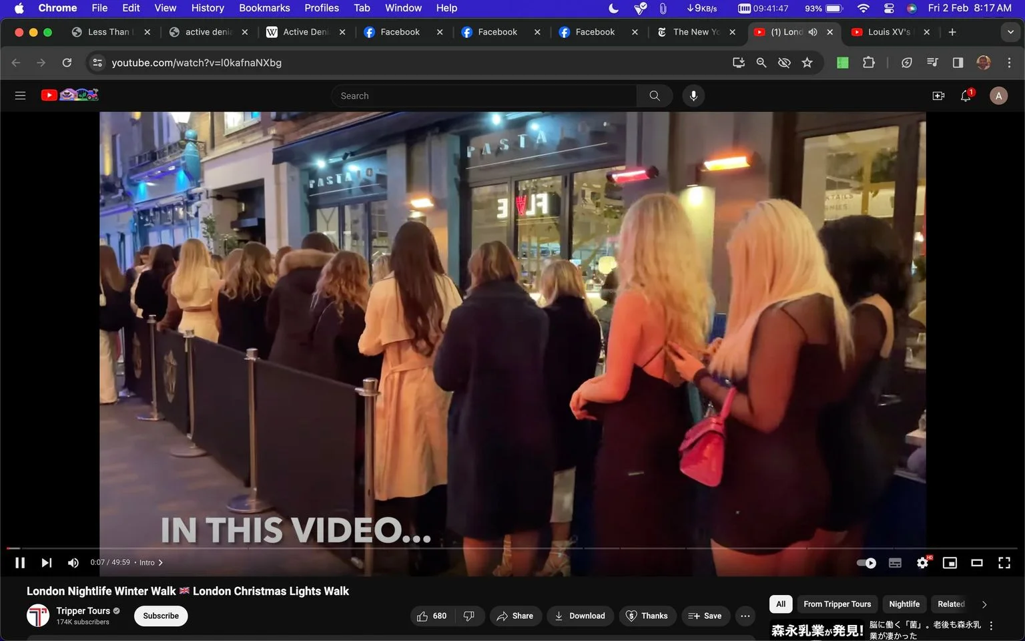This screenshot has height=641, width=1025.
Task: Open a new tab
Action: click(x=952, y=32)
